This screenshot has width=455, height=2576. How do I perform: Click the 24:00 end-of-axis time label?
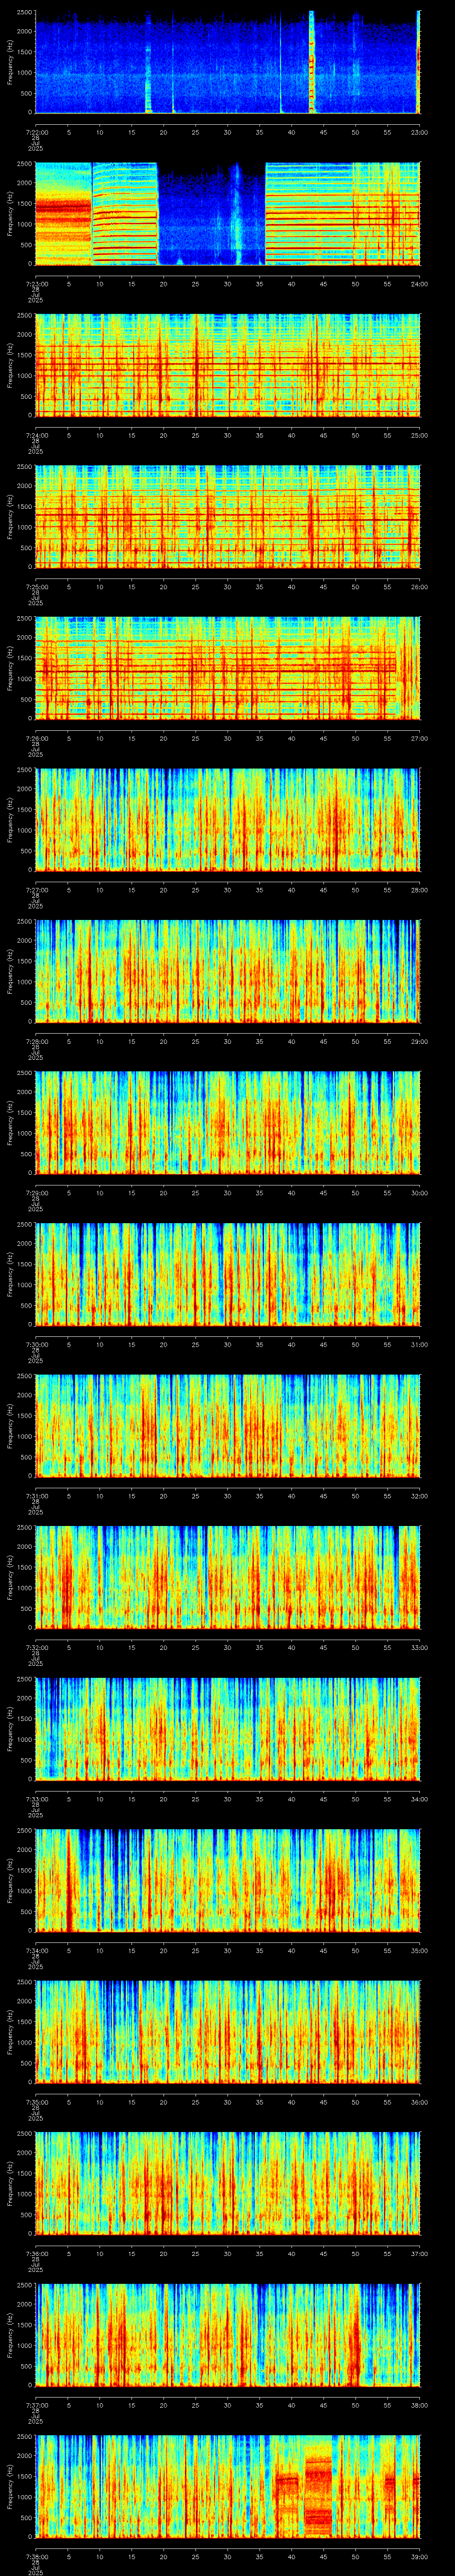419,284
